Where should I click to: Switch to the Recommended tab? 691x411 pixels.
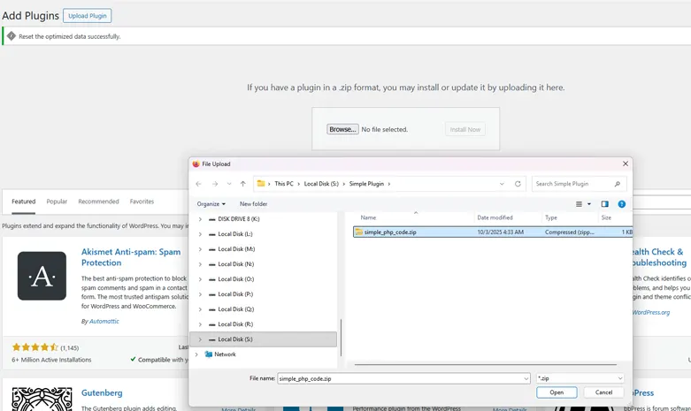click(x=98, y=202)
